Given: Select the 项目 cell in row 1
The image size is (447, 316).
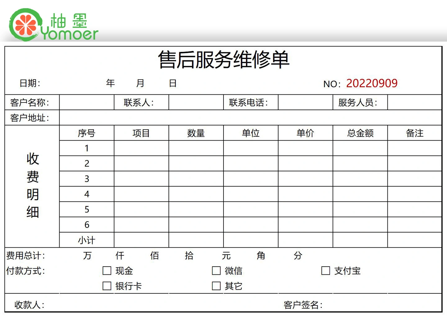Looking at the screenshot, I should [141, 148].
